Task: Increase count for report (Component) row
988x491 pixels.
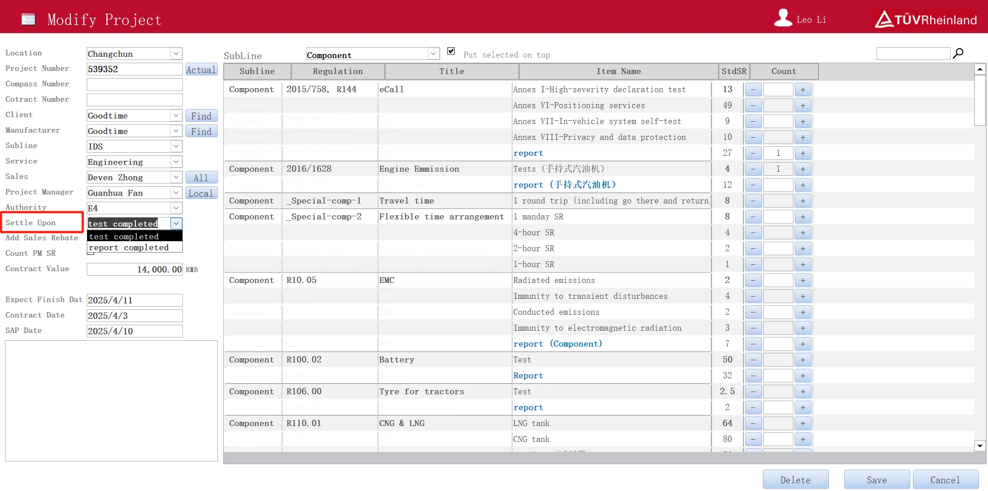Action: tap(803, 344)
